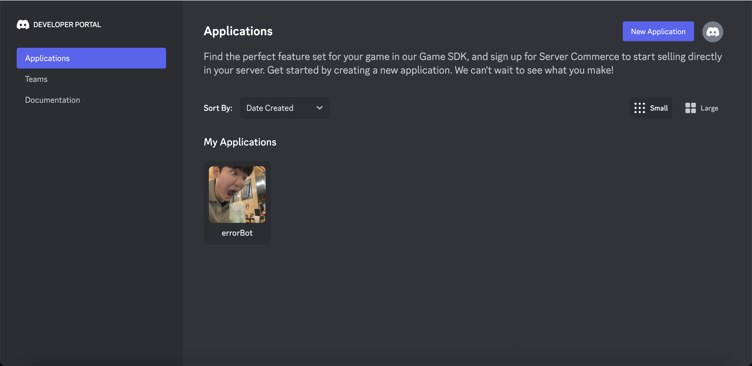Screen dimensions: 752x366
Task: Click the DEVELOPER PORTAL title text
Action: [x=67, y=25]
